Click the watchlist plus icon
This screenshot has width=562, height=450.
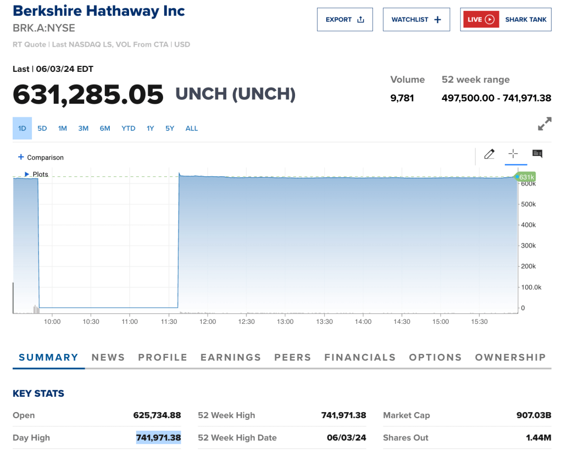[x=438, y=20]
